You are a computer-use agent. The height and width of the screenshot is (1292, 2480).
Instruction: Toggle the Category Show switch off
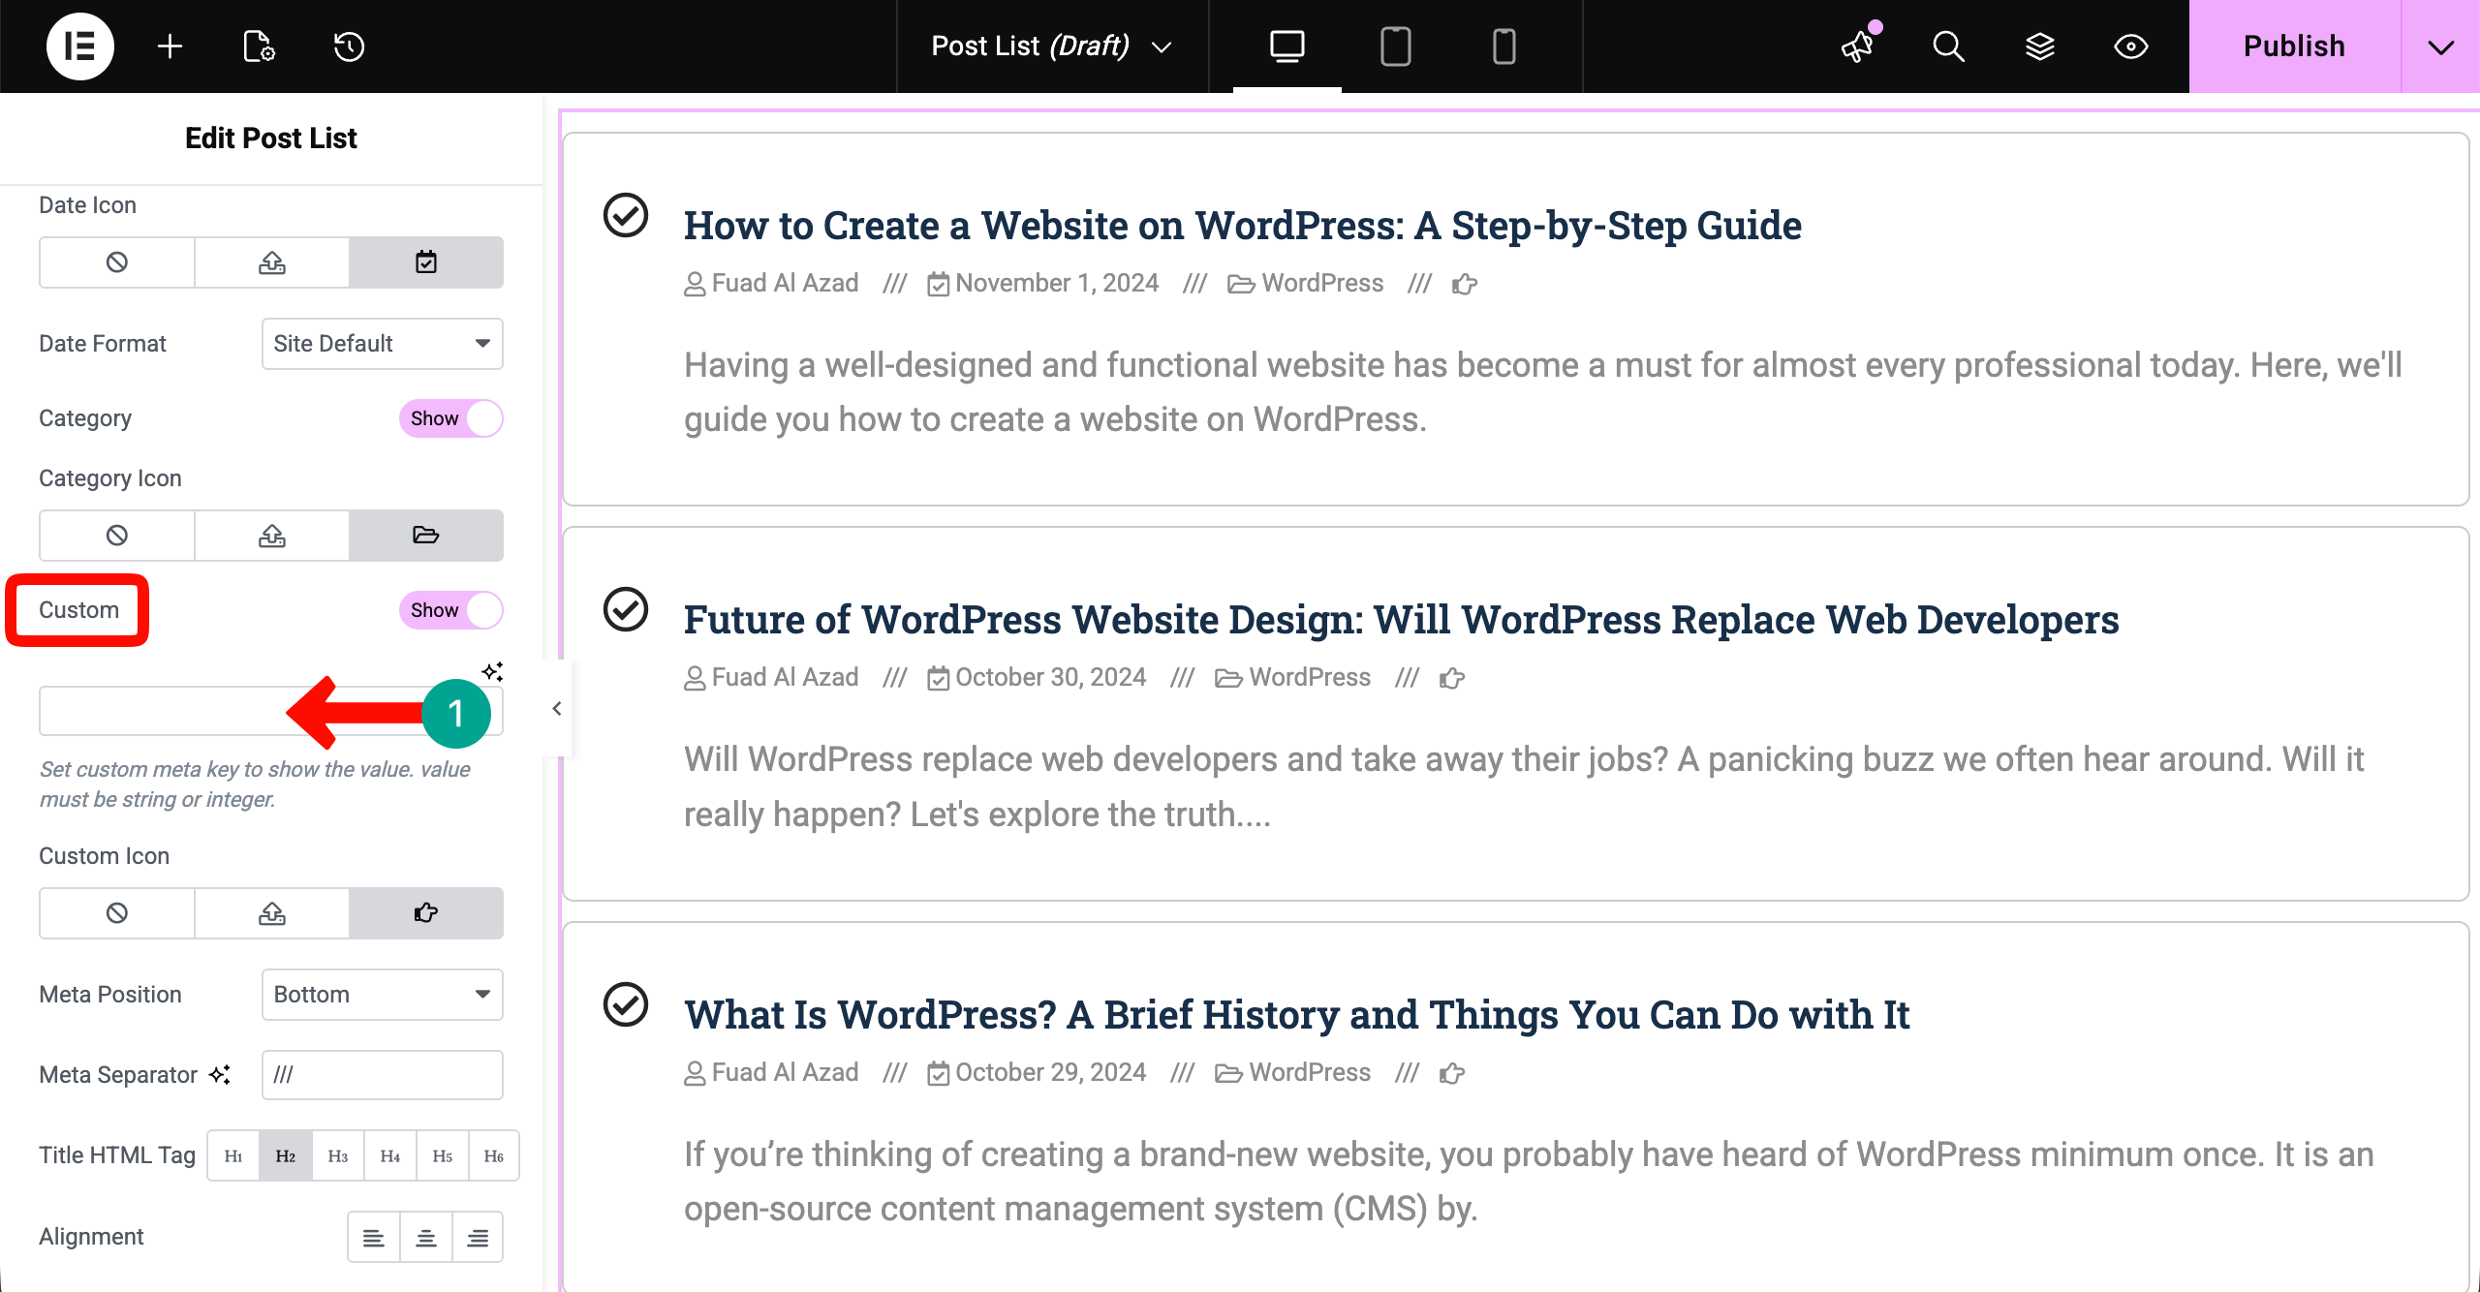(450, 418)
